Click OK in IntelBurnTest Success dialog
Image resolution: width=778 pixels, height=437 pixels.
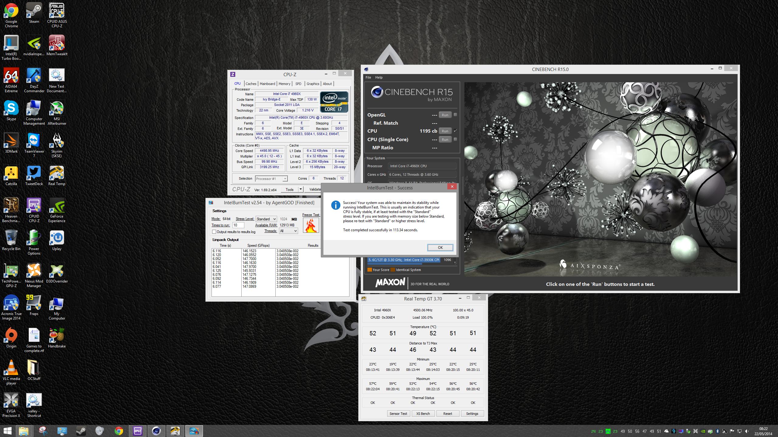[440, 248]
